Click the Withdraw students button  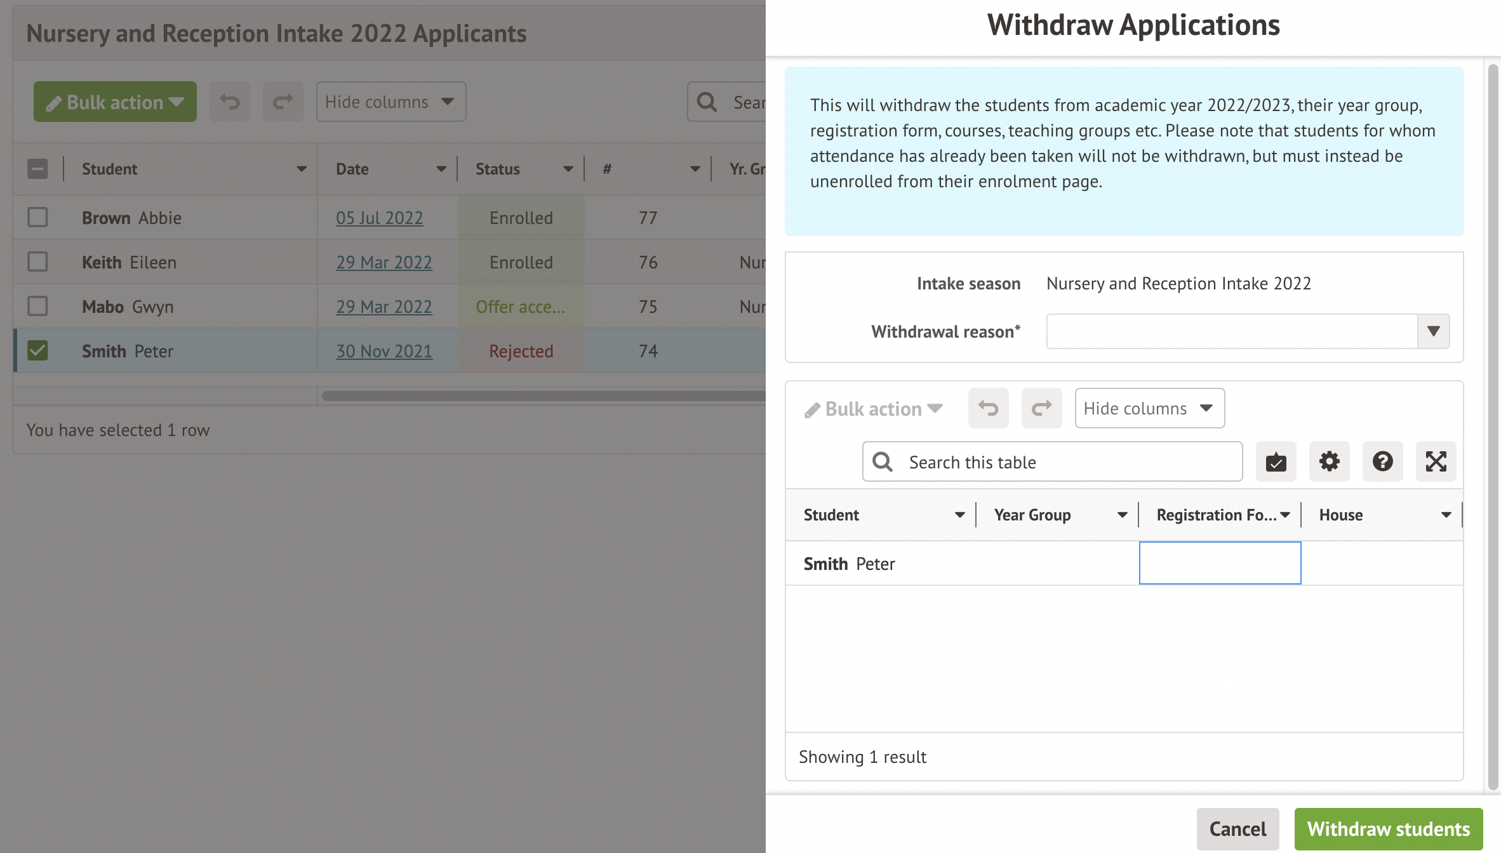[x=1388, y=829]
